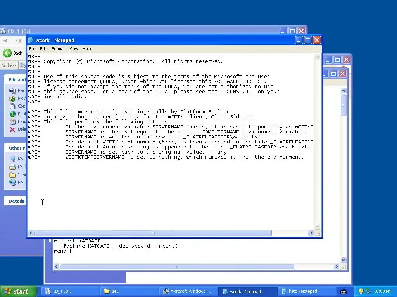Screen dimensions: 397x297
Task: Click the wcetk - Notepad taskbar button
Action: coord(247,292)
